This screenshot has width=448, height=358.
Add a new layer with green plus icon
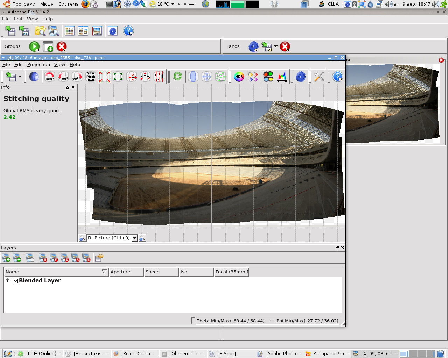[6, 258]
